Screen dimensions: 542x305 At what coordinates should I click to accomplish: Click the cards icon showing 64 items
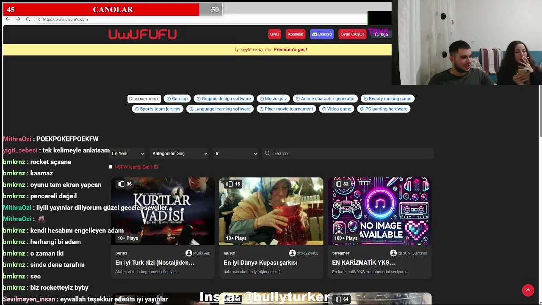[338, 299]
